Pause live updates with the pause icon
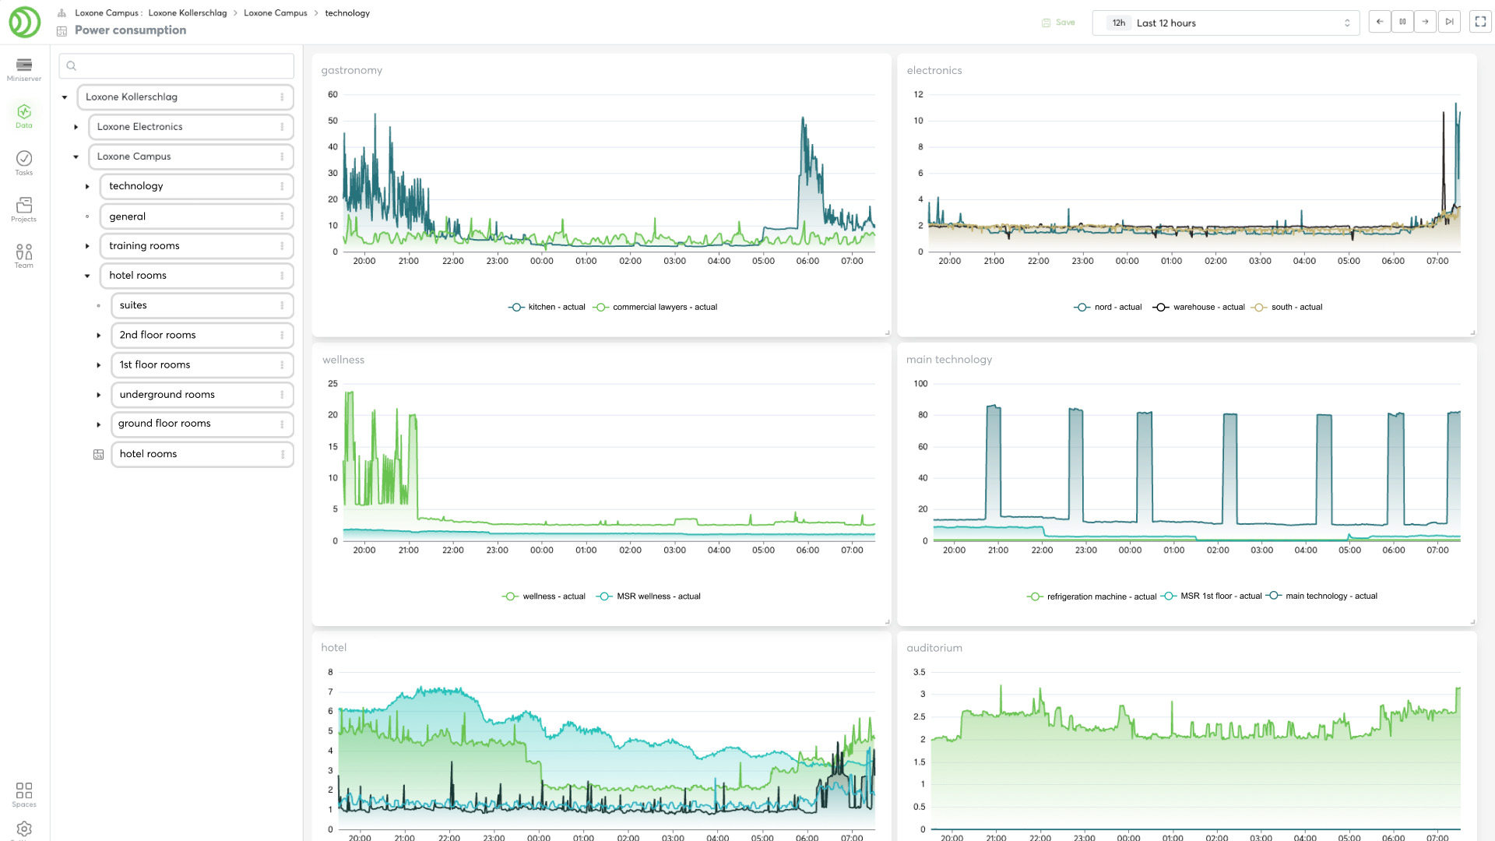The height and width of the screenshot is (841, 1495). coord(1402,22)
